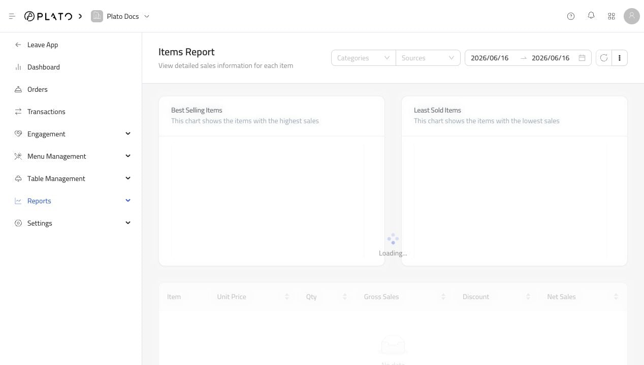Go to the Dashboard page

click(x=44, y=67)
